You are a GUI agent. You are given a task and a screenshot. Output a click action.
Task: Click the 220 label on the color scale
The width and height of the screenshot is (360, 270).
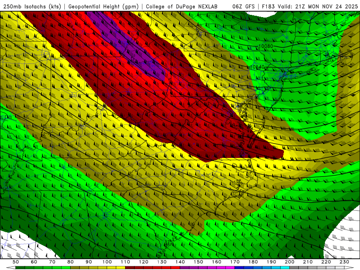pyautogui.click(x=326, y=262)
